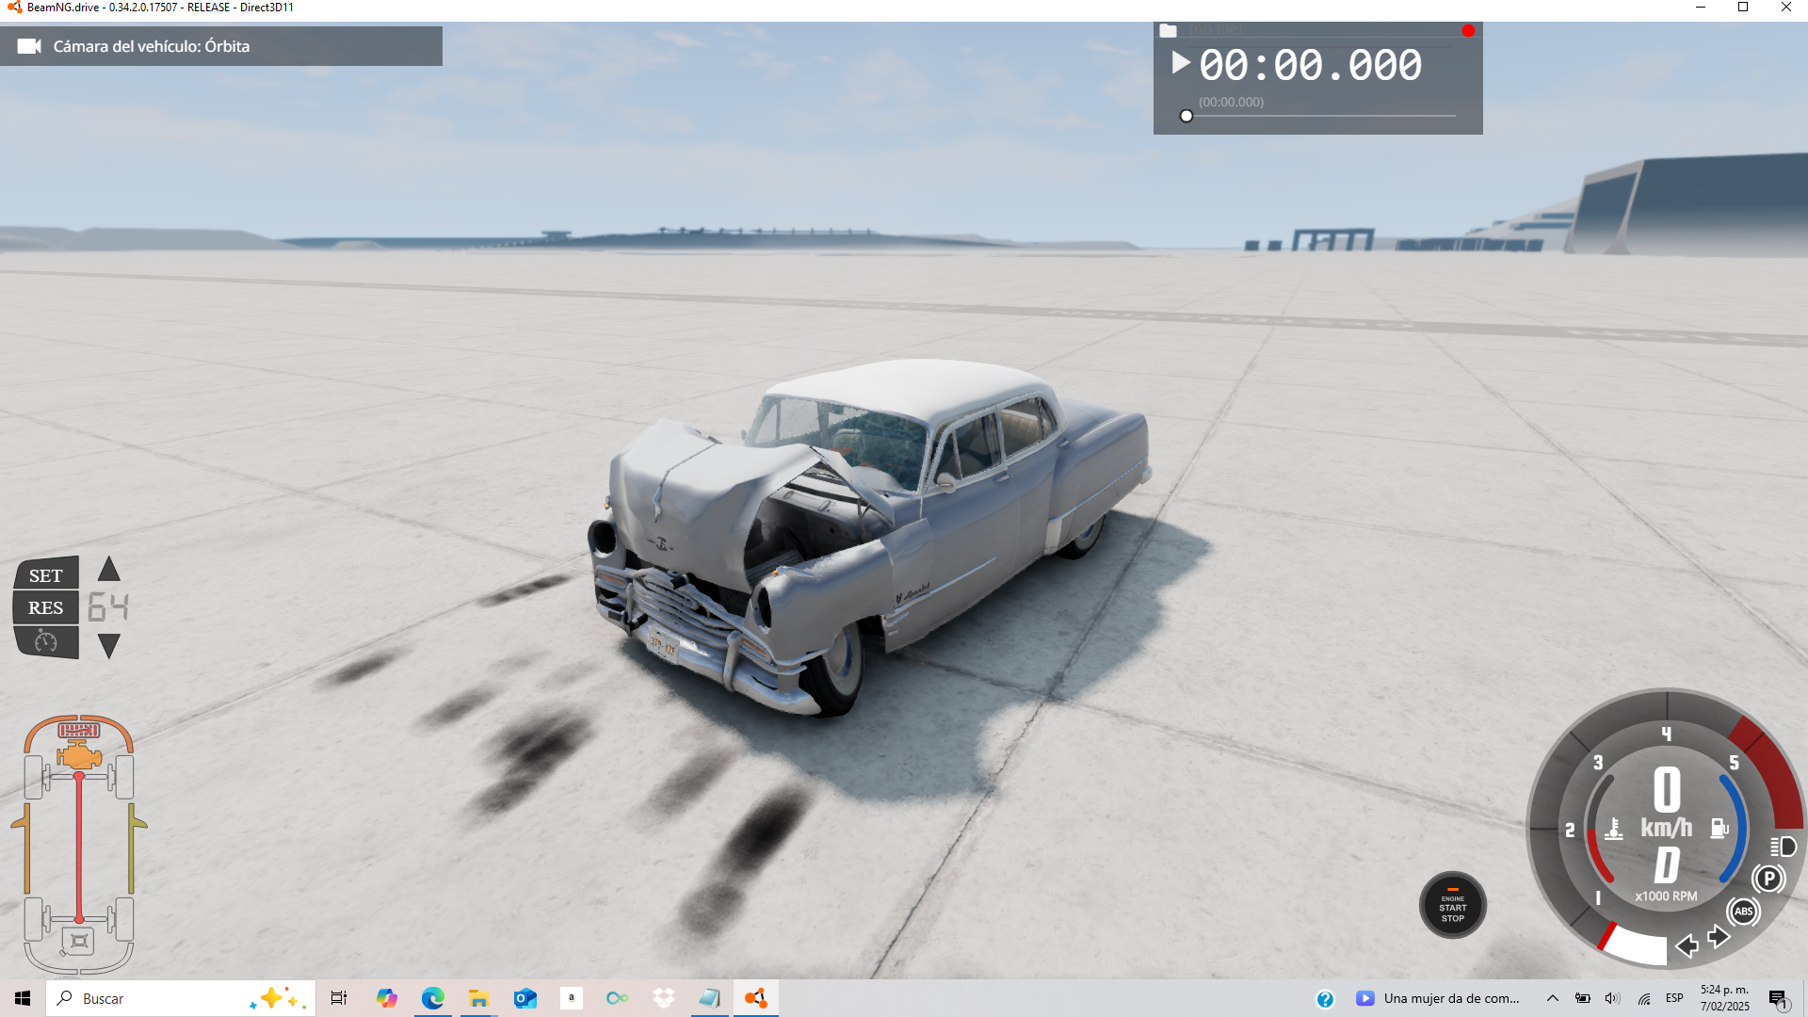Click the battery status icon
1808x1017 pixels.
point(1583,998)
